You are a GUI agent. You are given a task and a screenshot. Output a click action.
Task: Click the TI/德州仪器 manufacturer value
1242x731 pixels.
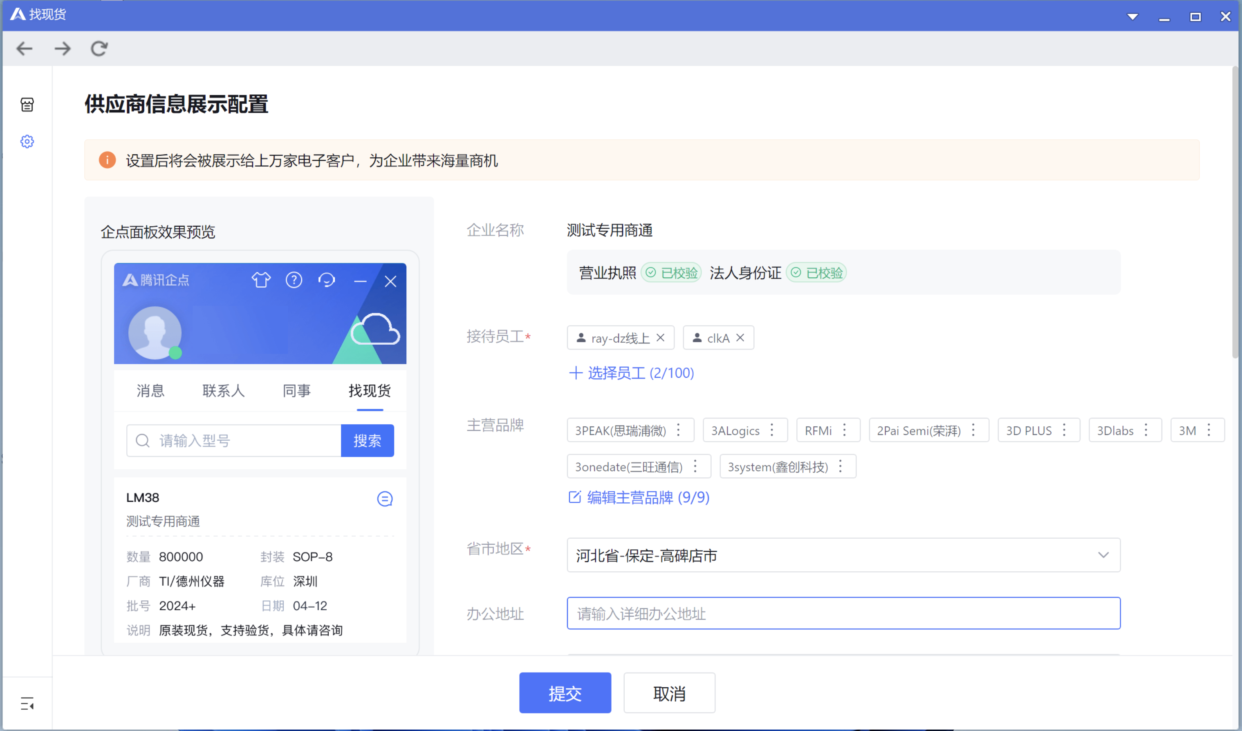(x=192, y=581)
